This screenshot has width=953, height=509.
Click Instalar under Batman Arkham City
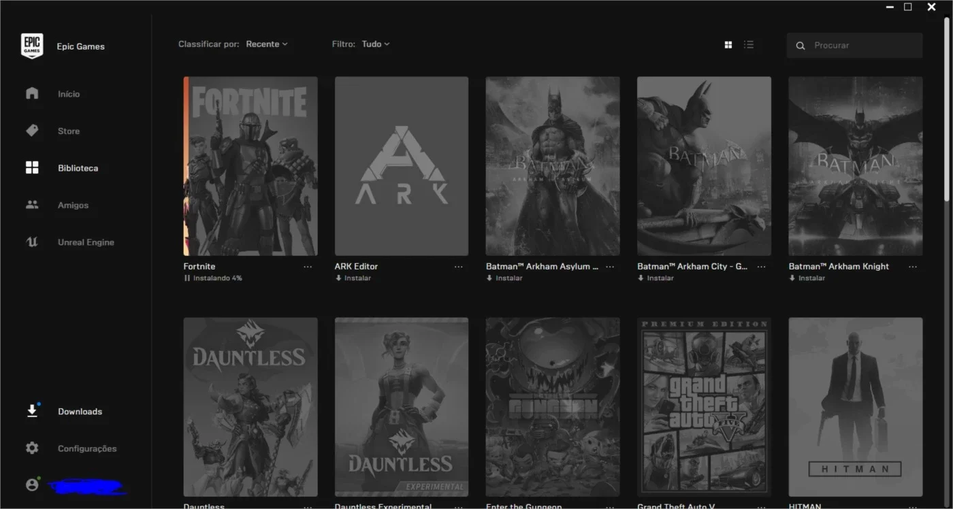click(660, 278)
